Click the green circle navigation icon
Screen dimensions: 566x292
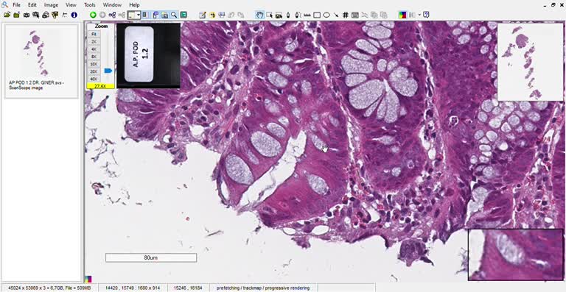(93, 15)
